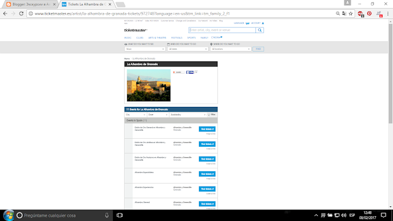393x221 pixels.
Task: Open the City filter dropdown
Action: [136, 115]
